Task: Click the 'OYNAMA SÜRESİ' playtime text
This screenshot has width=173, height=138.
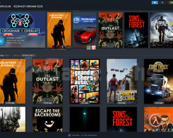Action: (14, 38)
